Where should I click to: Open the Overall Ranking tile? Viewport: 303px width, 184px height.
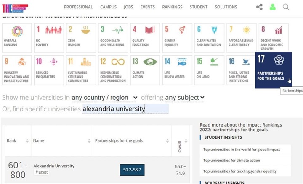tap(17, 38)
